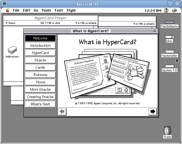Go to What's Next section

pyautogui.click(x=40, y=104)
